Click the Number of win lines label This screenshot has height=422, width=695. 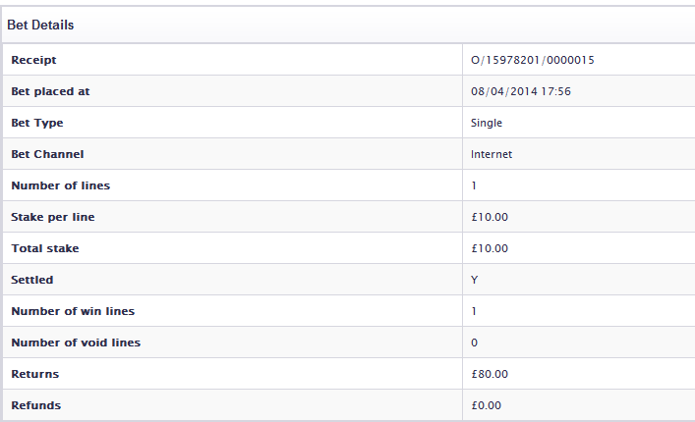[x=73, y=311]
